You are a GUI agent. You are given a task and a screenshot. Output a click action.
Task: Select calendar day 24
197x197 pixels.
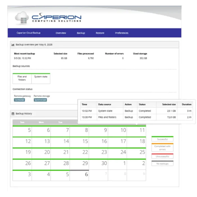[x=117, y=153]
